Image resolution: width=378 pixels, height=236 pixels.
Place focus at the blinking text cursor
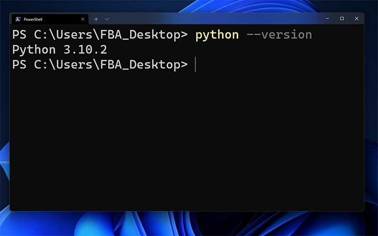point(195,64)
